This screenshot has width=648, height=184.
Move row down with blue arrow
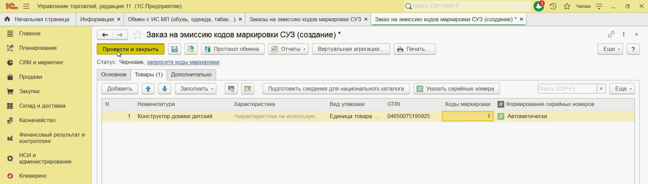(x=164, y=89)
